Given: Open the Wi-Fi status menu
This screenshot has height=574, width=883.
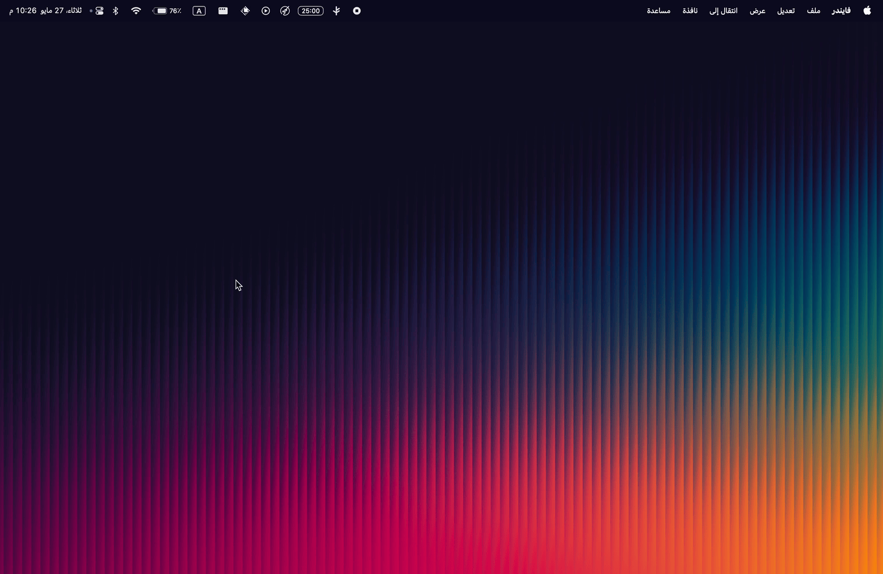Looking at the screenshot, I should (x=136, y=11).
